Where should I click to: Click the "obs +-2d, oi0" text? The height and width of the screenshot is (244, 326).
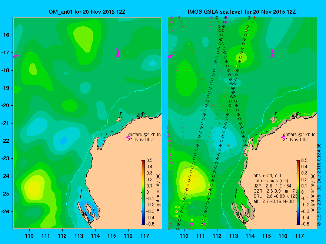(x=267, y=176)
